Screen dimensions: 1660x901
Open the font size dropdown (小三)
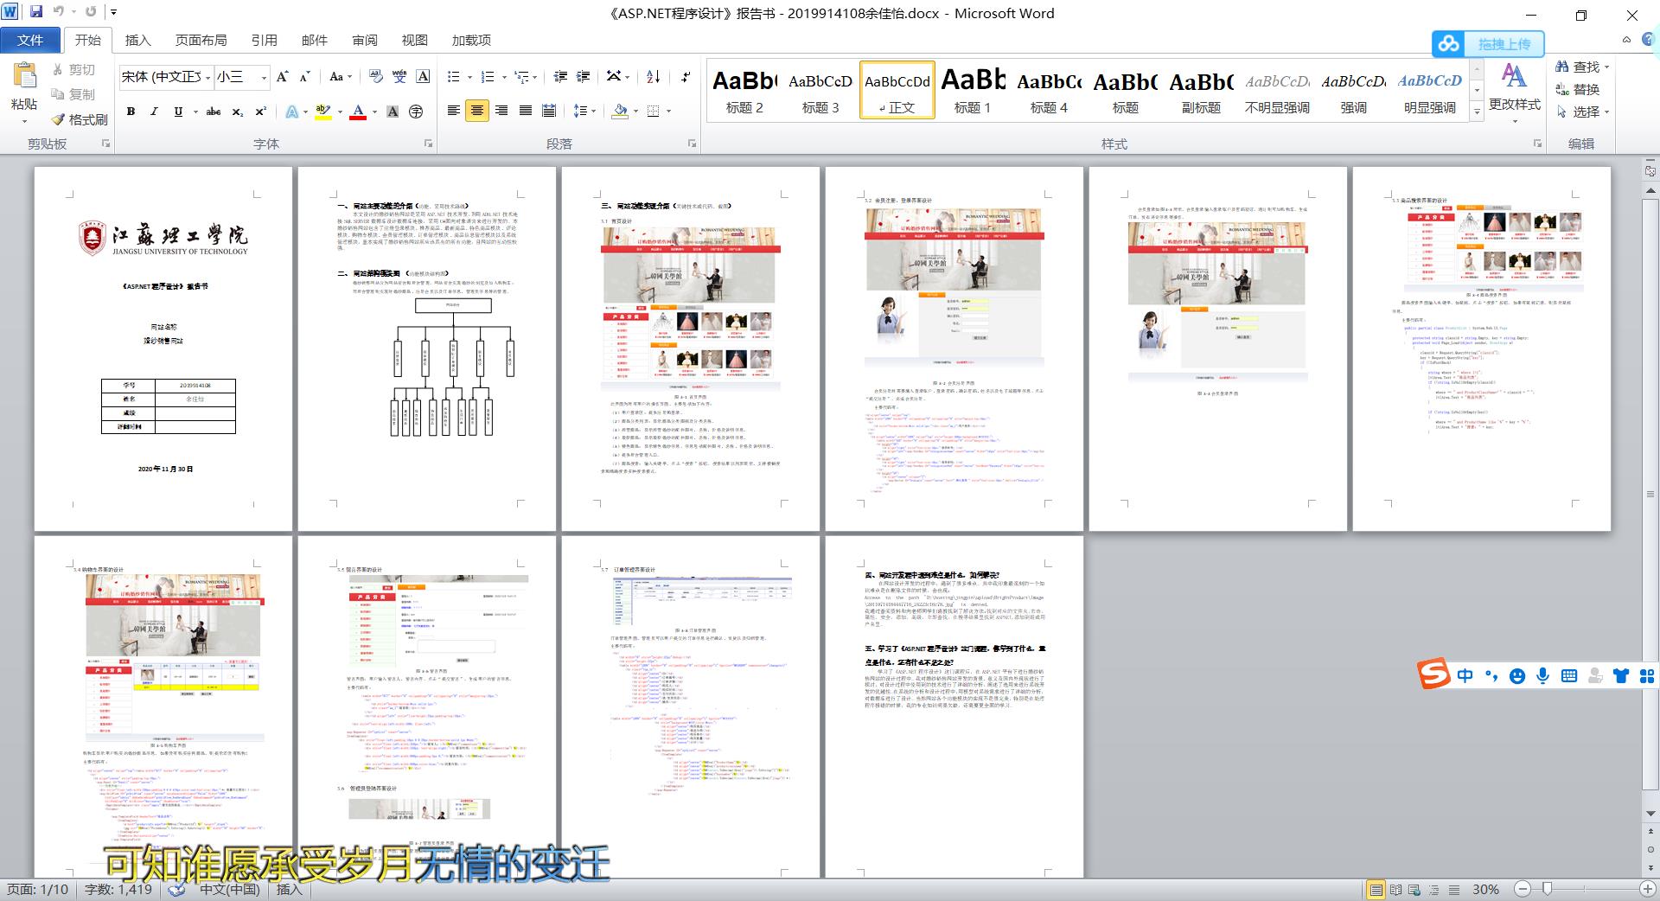click(264, 77)
